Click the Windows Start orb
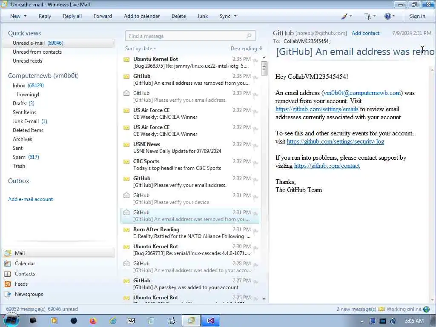 11,320
